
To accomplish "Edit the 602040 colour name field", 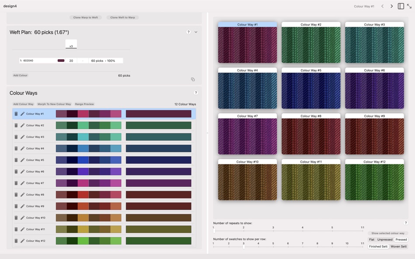I will [x=38, y=61].
